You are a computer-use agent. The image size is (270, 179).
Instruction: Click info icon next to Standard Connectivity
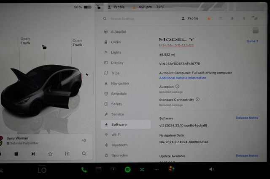197,100
